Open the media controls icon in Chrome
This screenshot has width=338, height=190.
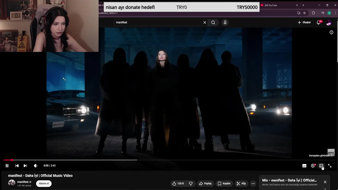click(323, 13)
